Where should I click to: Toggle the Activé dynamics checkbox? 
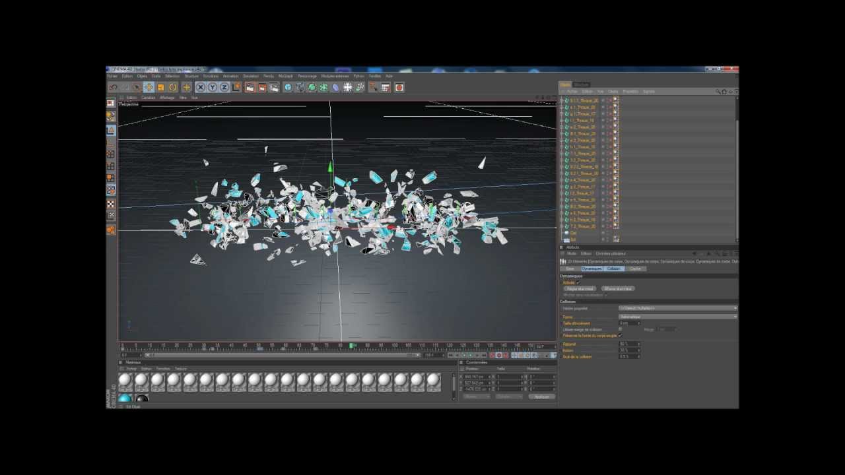[x=578, y=282]
